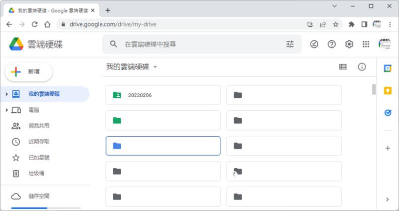Click the site lock icon

pyautogui.click(x=63, y=24)
